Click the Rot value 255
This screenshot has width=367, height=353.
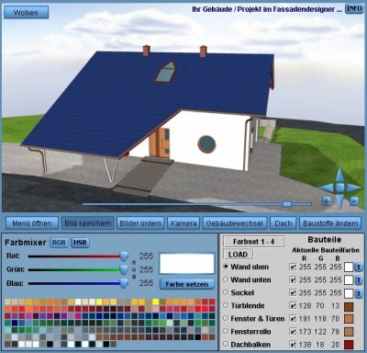146,256
